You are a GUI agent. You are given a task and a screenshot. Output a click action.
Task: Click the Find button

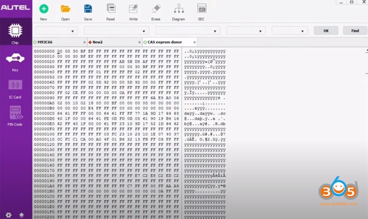[355, 30]
